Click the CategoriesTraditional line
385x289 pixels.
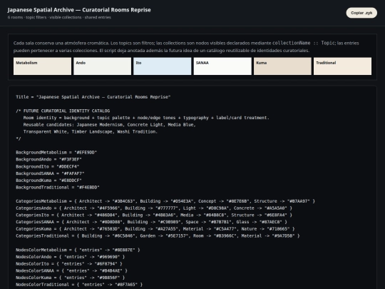tap(158, 235)
